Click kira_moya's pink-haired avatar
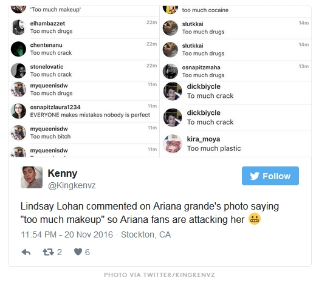Viewport: 316px width, 294px height. 173,144
